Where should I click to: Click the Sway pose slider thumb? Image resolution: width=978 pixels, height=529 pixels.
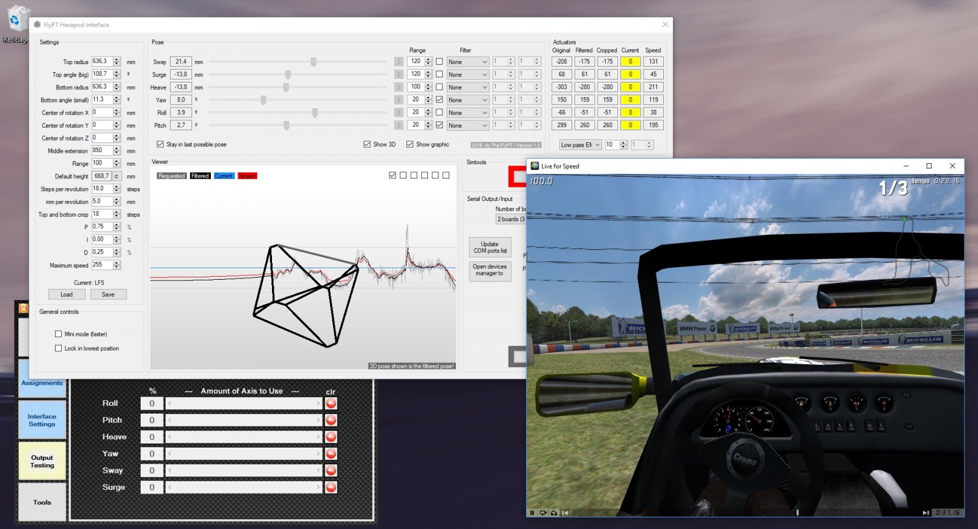pyautogui.click(x=314, y=62)
